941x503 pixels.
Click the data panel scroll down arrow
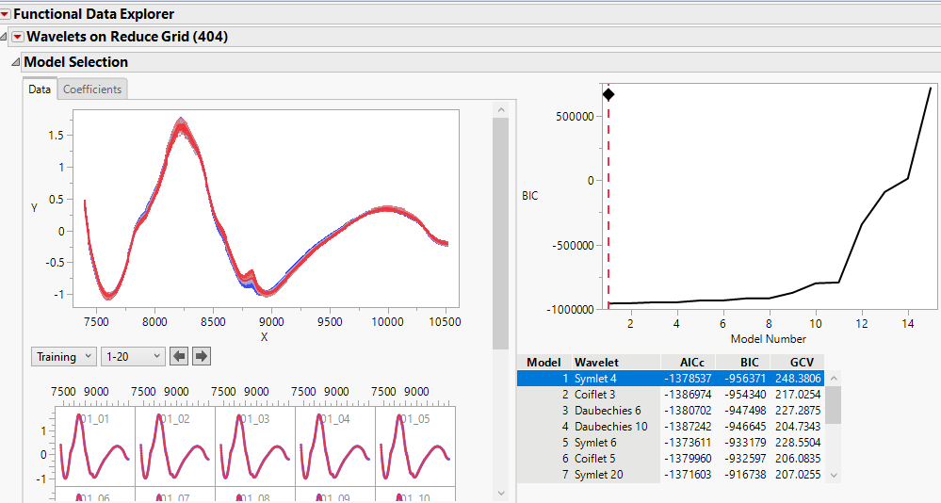[x=501, y=494]
